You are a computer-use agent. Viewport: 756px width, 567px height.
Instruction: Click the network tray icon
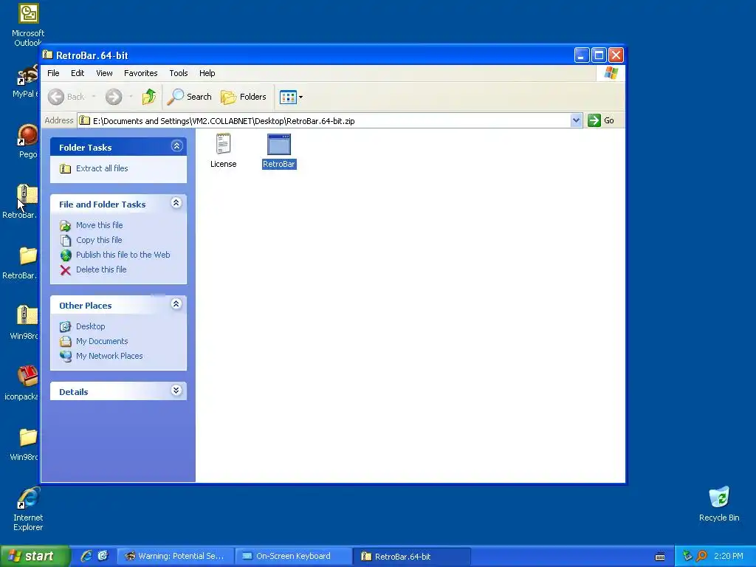[x=687, y=557]
